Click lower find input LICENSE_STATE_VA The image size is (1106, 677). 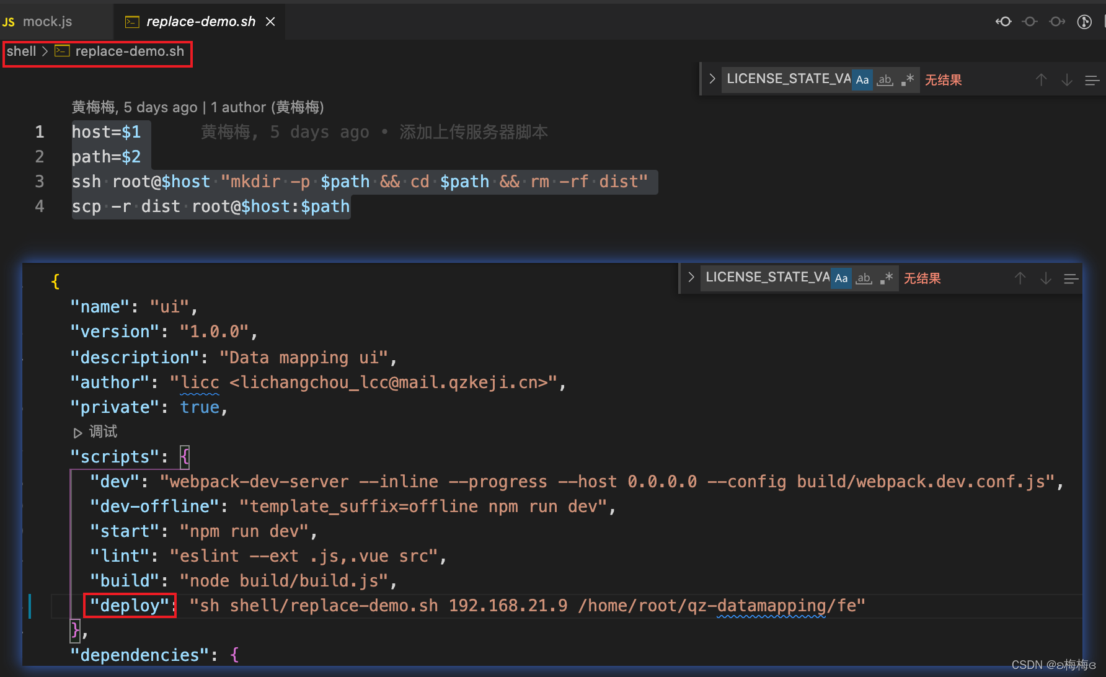767,277
